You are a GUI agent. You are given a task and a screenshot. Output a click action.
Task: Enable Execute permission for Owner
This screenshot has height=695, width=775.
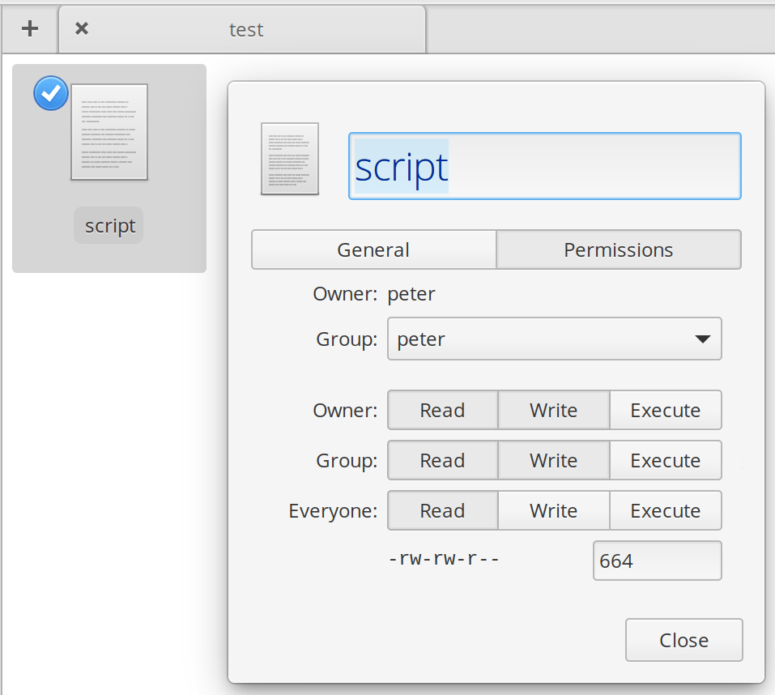(x=666, y=410)
